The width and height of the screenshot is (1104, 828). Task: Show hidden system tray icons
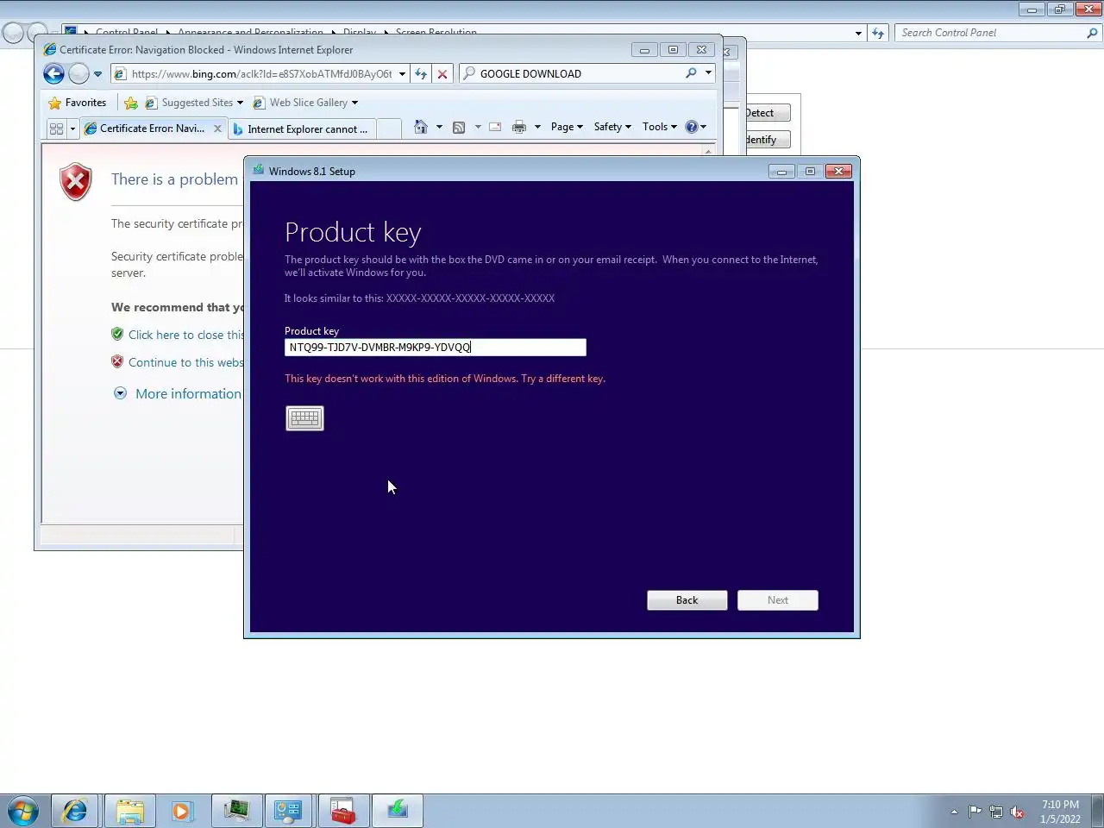coord(954,812)
